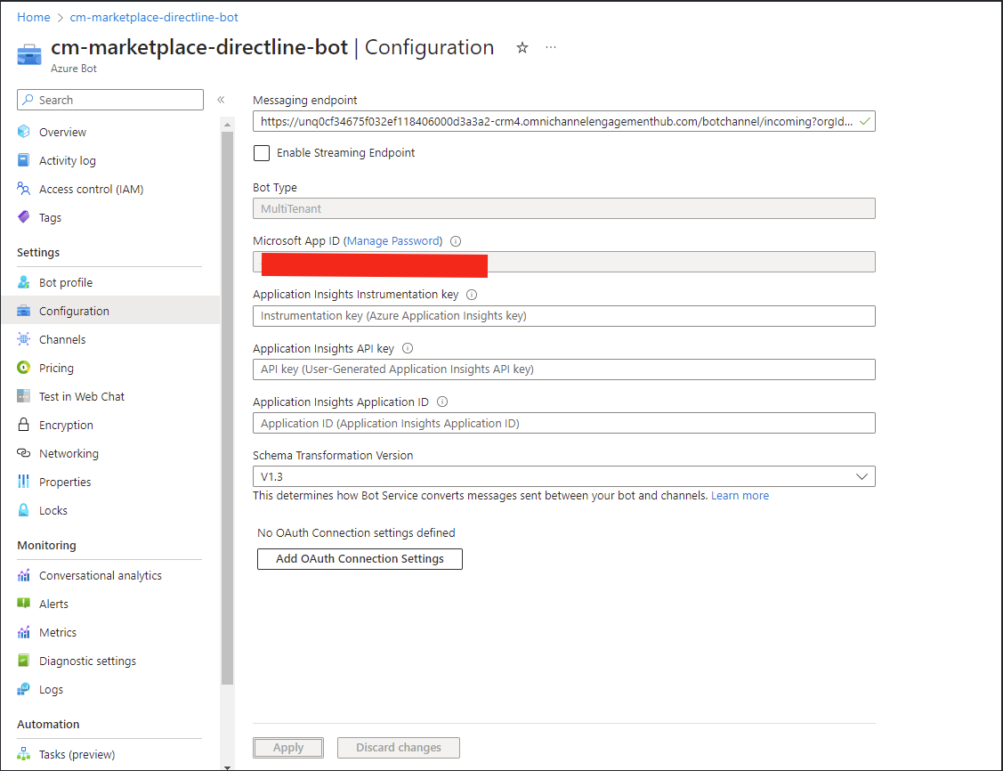This screenshot has height=771, width=1003.
Task: Click the Instrumentation key input field
Action: pos(563,315)
